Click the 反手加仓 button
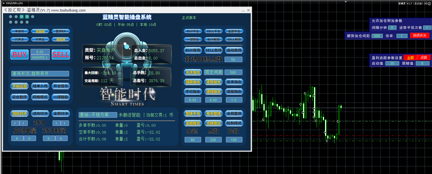Screen dimensions: 432x174 234,82
